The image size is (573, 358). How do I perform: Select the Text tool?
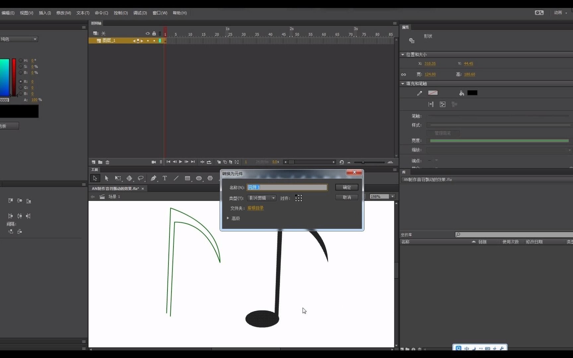click(x=165, y=178)
